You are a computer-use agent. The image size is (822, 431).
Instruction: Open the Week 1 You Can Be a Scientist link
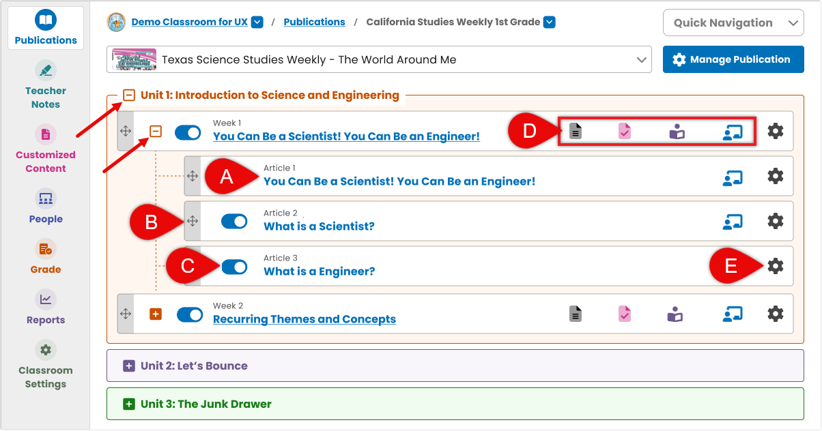point(346,136)
